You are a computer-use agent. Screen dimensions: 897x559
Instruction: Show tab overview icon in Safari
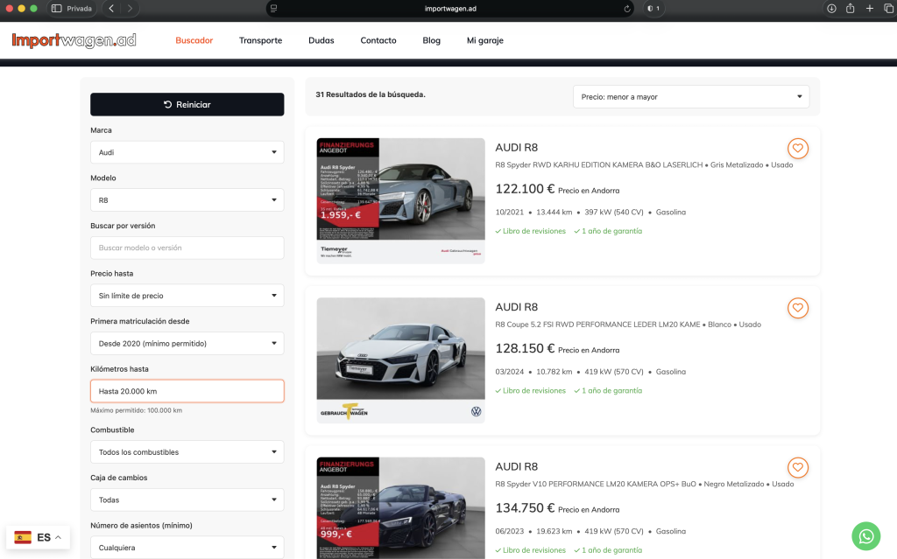coord(886,8)
